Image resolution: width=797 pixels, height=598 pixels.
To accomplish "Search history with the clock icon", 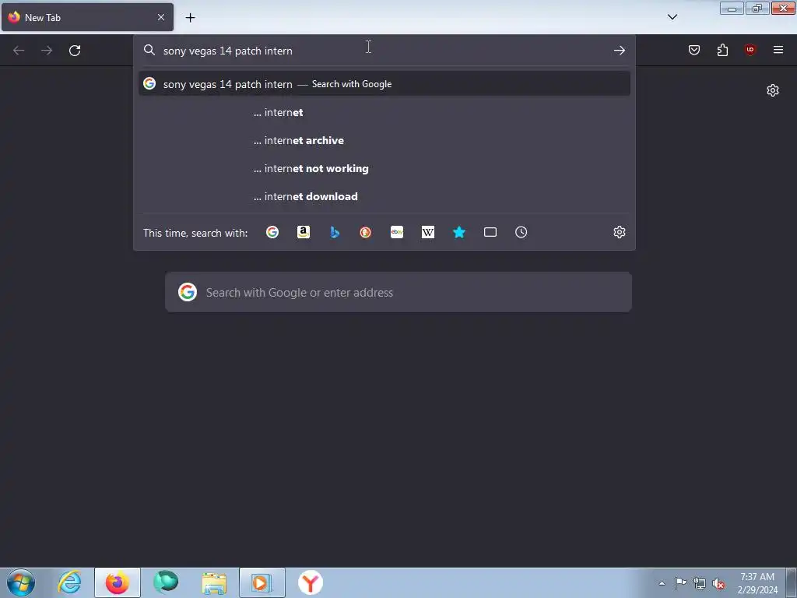I will (x=521, y=232).
